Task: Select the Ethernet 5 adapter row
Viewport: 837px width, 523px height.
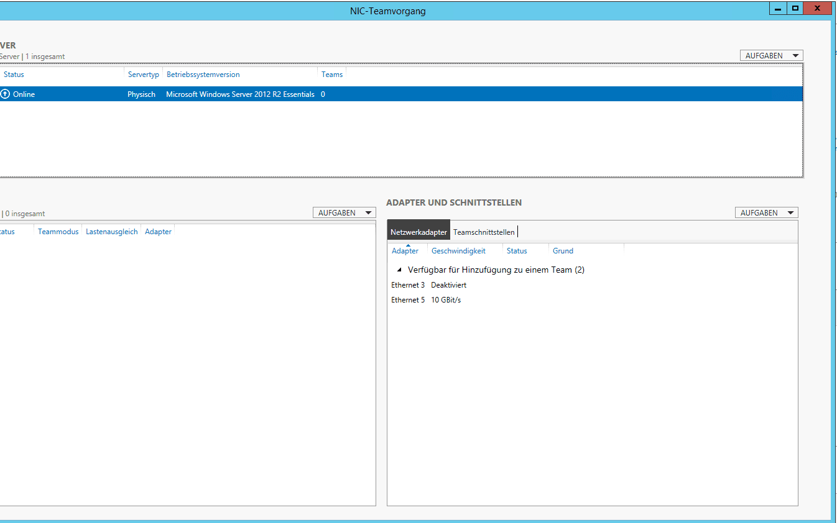Action: [x=592, y=300]
